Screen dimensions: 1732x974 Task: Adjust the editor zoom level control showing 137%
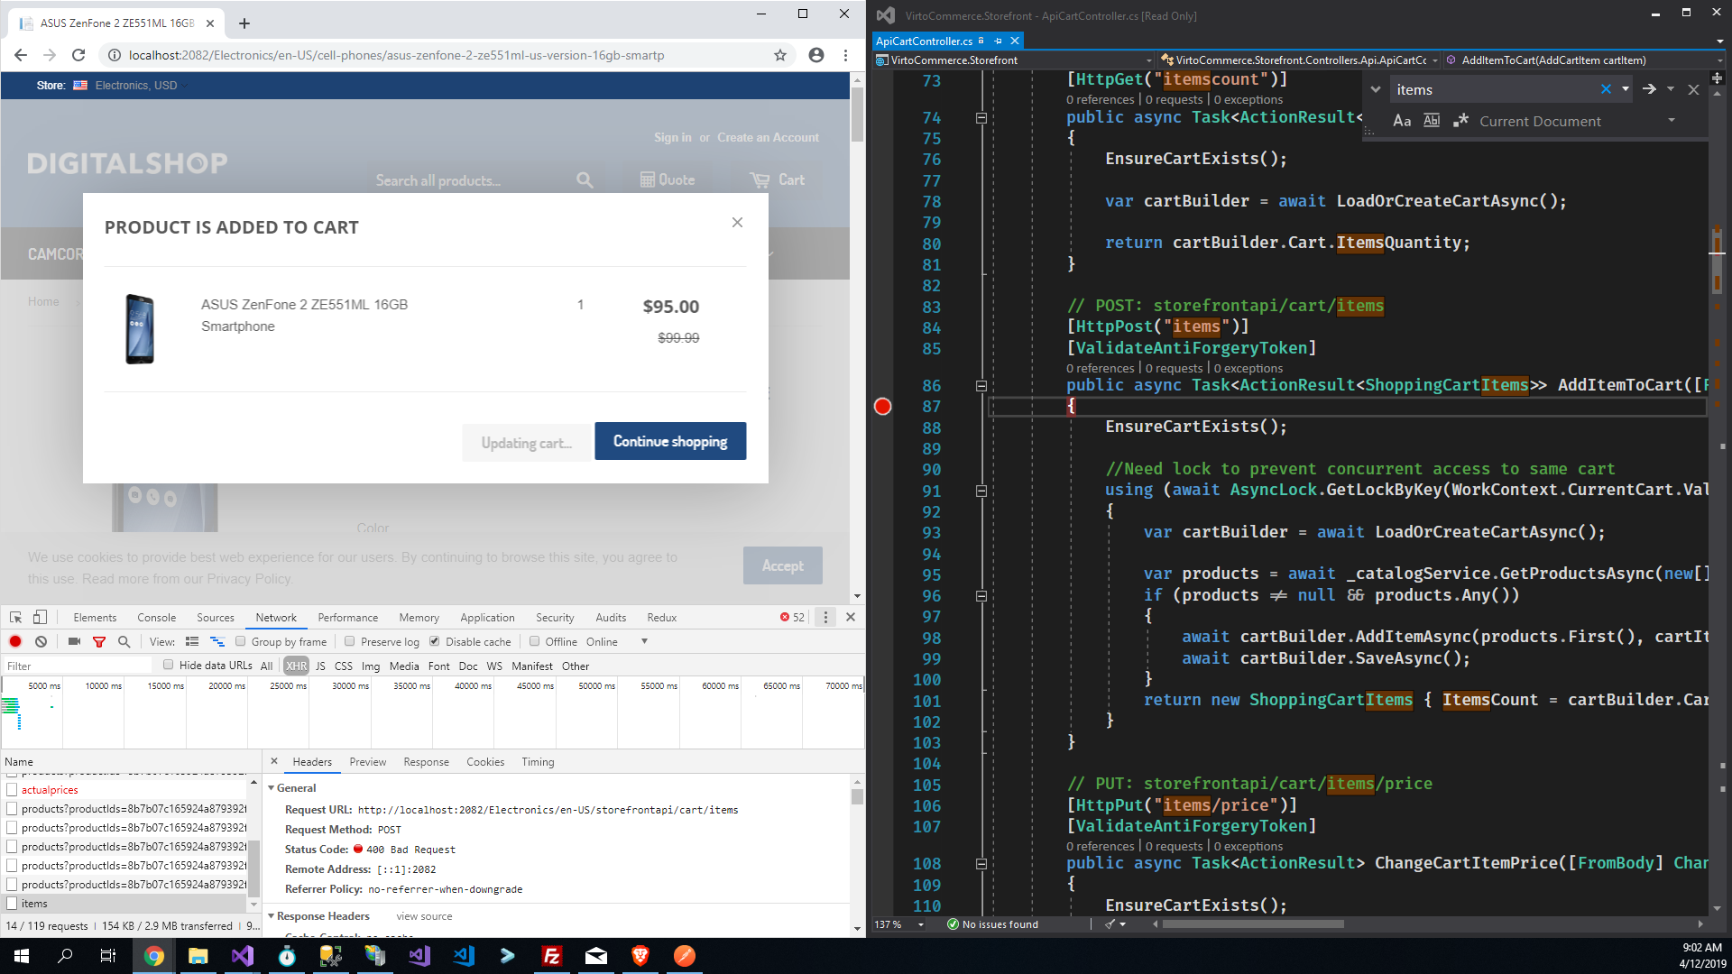coord(898,923)
